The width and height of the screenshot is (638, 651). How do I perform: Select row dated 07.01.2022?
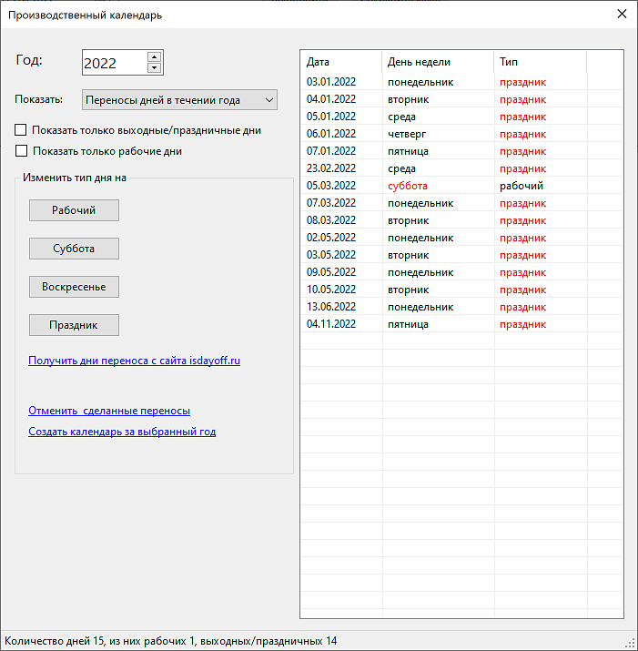click(461, 151)
